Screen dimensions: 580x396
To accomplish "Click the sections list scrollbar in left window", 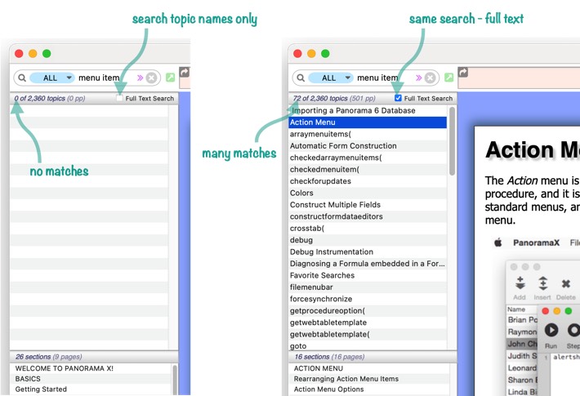I will pos(175,380).
